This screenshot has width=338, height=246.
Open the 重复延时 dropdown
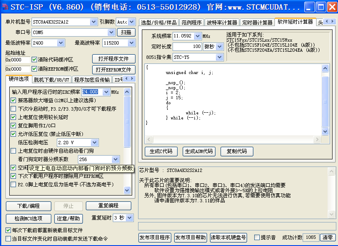[x=130, y=218]
